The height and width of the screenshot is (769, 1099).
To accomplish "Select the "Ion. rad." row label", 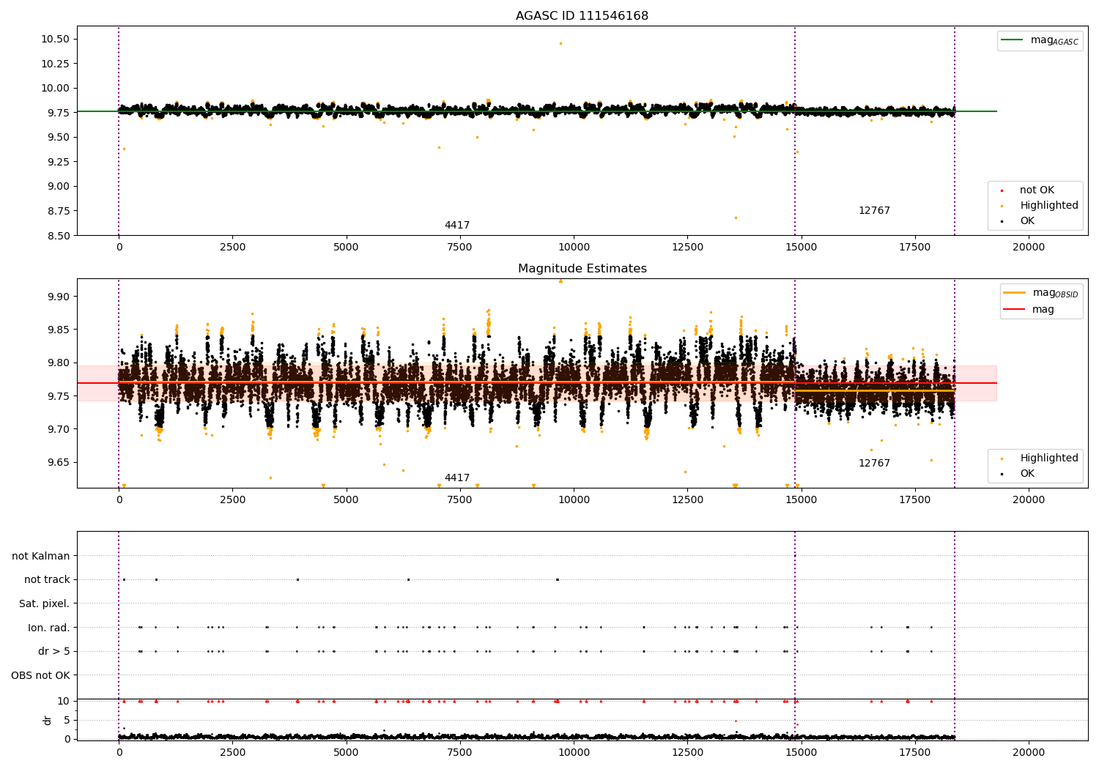I will pyautogui.click(x=48, y=628).
